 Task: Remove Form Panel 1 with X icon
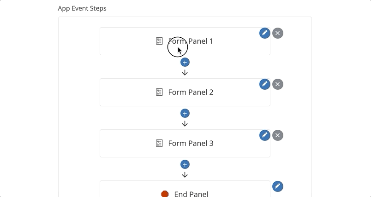coord(277,33)
